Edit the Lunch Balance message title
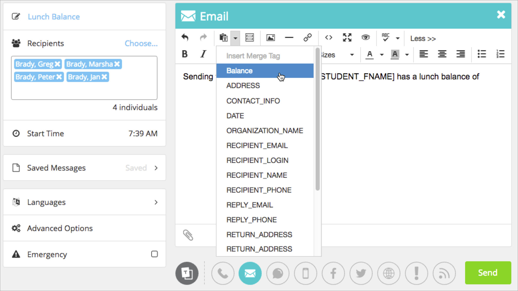The image size is (518, 291). click(54, 17)
